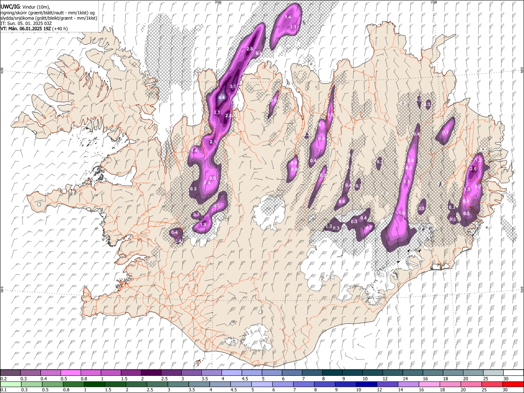The image size is (524, 393).
Task: Pick top-row legend swatch between 0.5 and 0.8
Action: tap(70, 373)
